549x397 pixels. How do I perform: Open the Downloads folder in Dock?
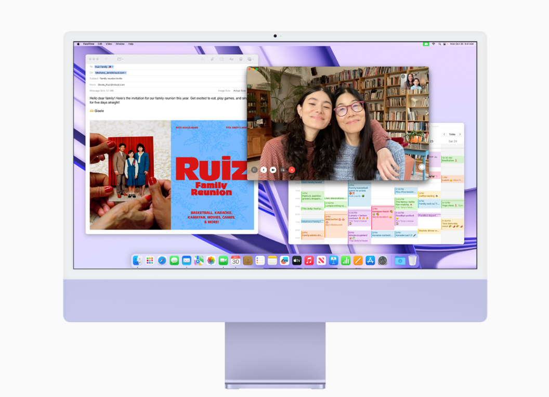tap(400, 260)
